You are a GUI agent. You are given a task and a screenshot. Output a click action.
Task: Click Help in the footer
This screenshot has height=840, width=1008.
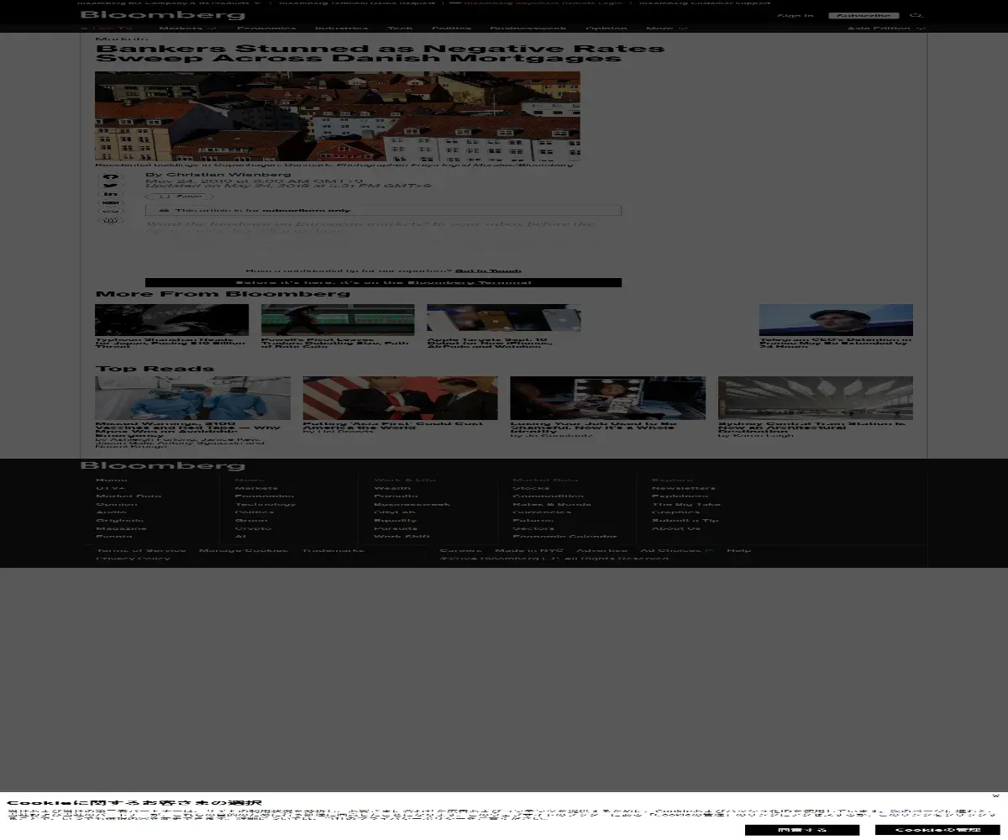click(739, 550)
